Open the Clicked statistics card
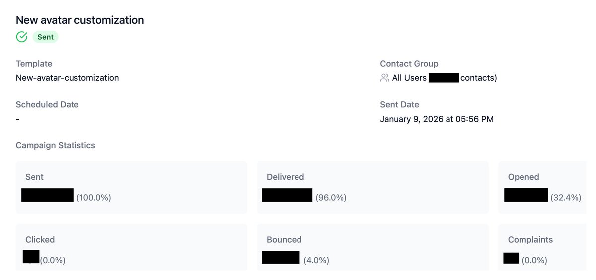The height and width of the screenshot is (280, 596). click(131, 247)
